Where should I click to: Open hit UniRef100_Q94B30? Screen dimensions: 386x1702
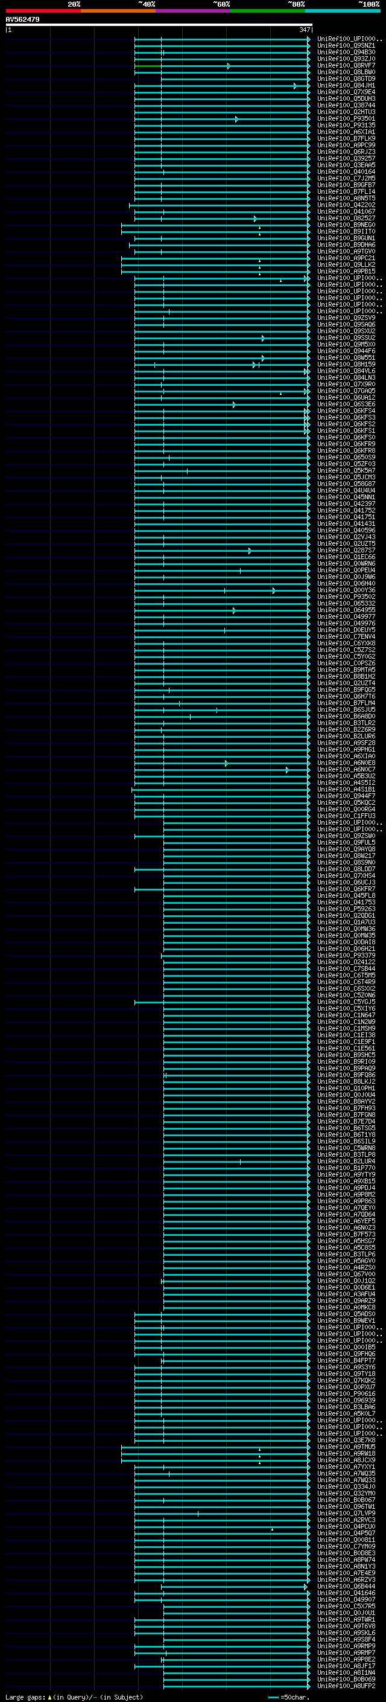click(x=346, y=52)
